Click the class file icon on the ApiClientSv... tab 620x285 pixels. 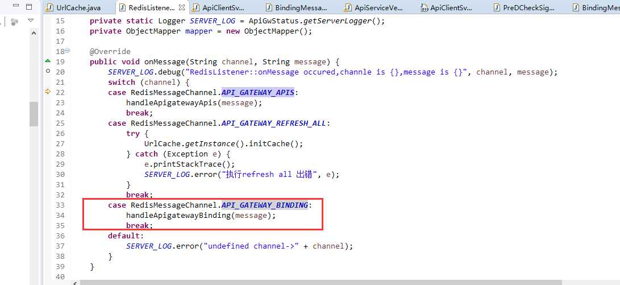[425, 7]
